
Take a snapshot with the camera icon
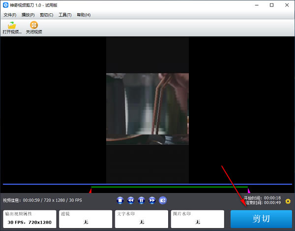coord(163,200)
